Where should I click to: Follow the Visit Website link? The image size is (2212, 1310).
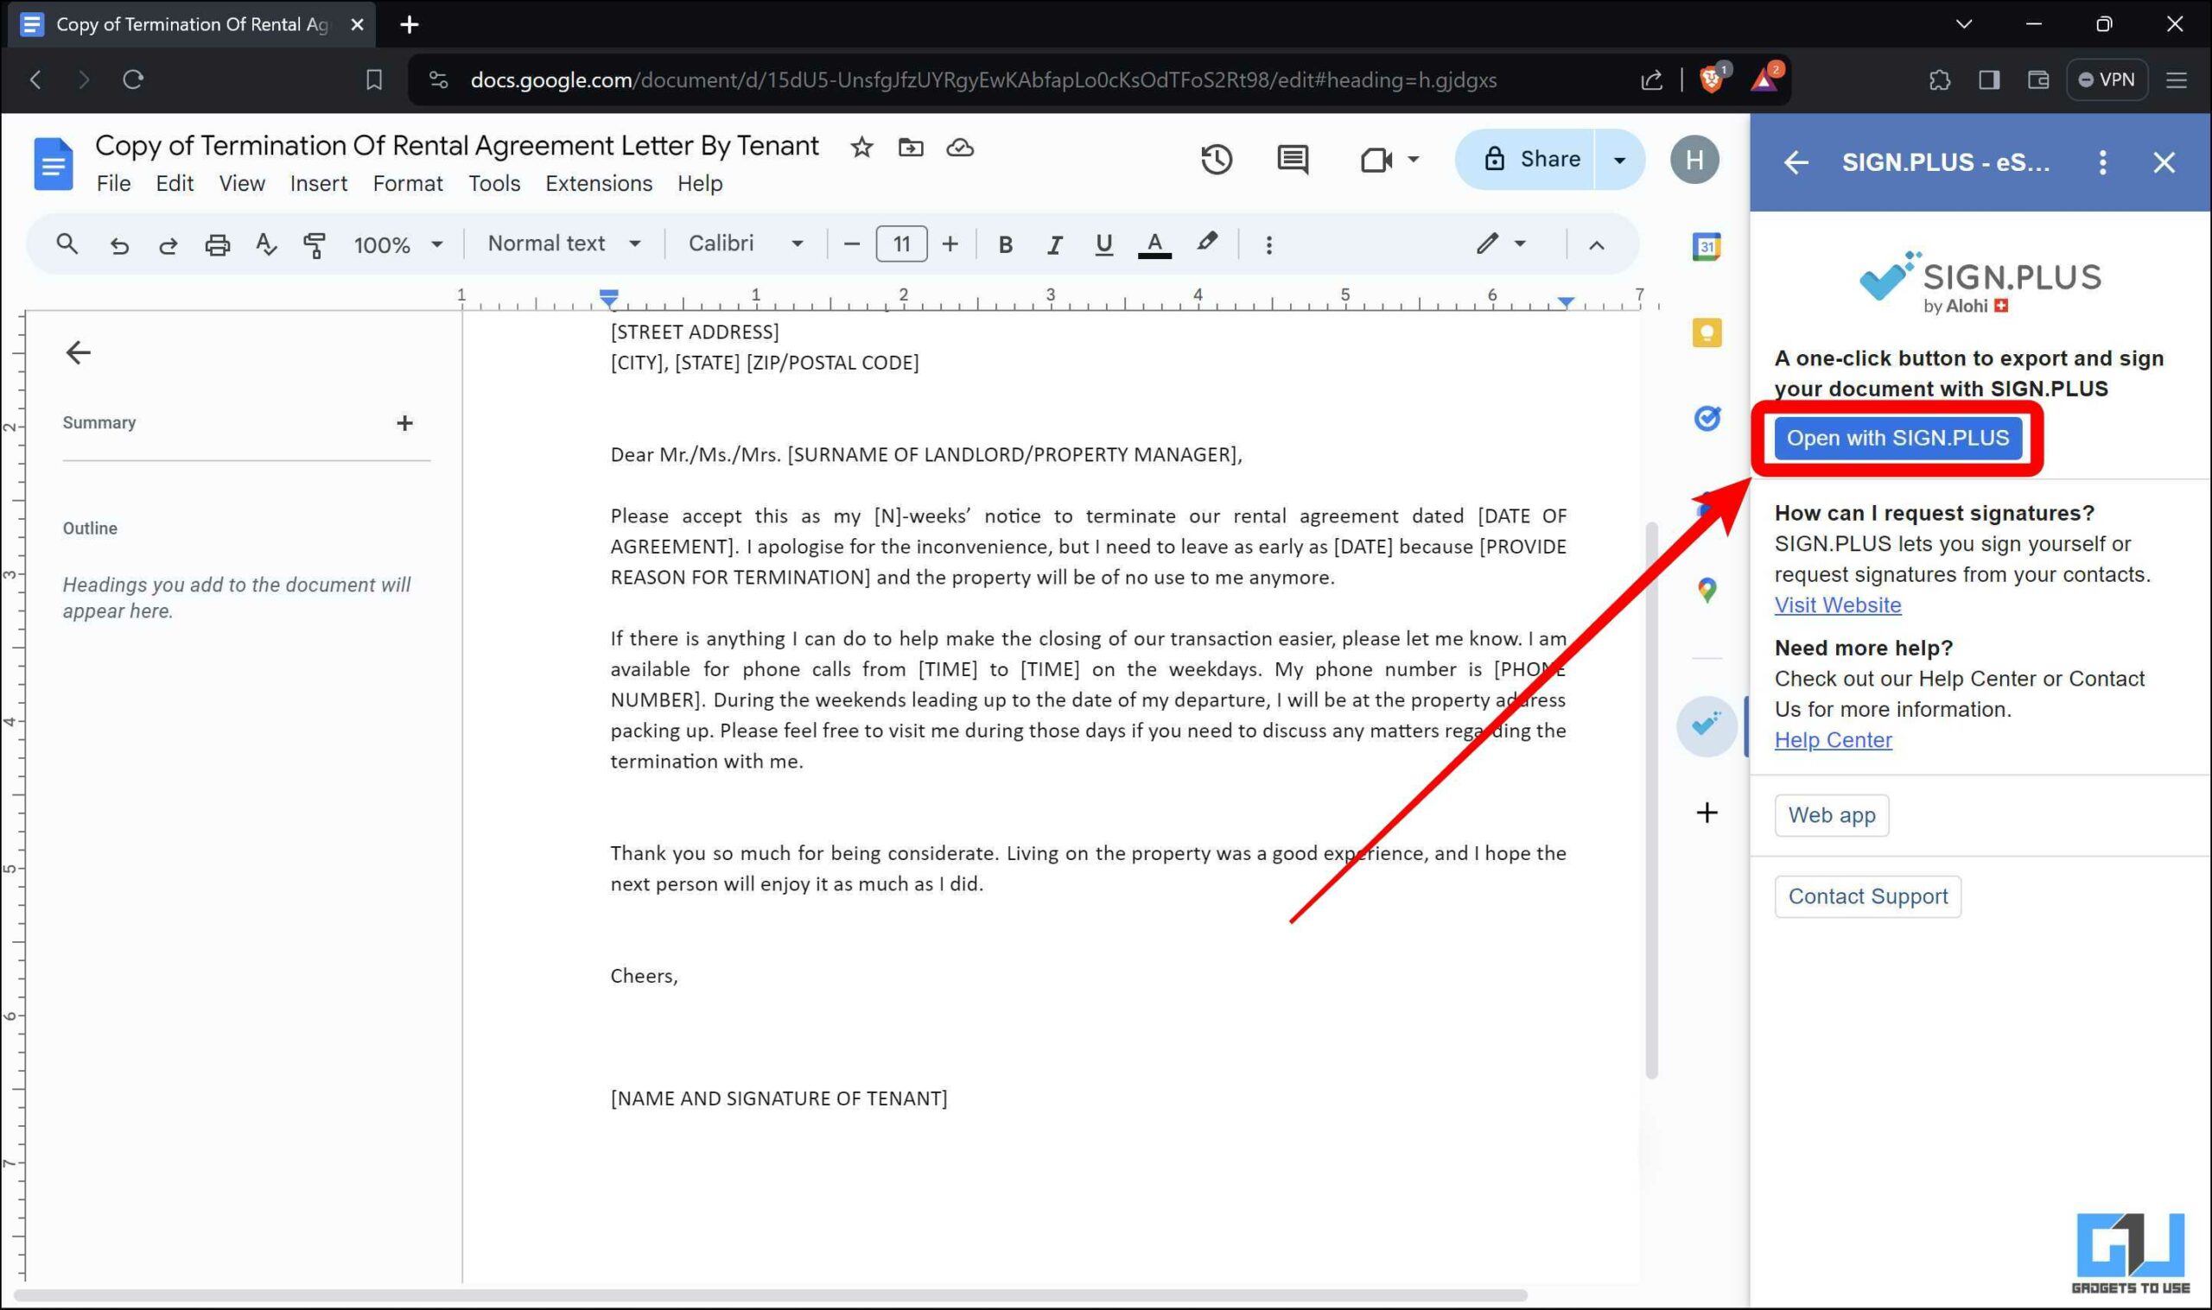1838,604
